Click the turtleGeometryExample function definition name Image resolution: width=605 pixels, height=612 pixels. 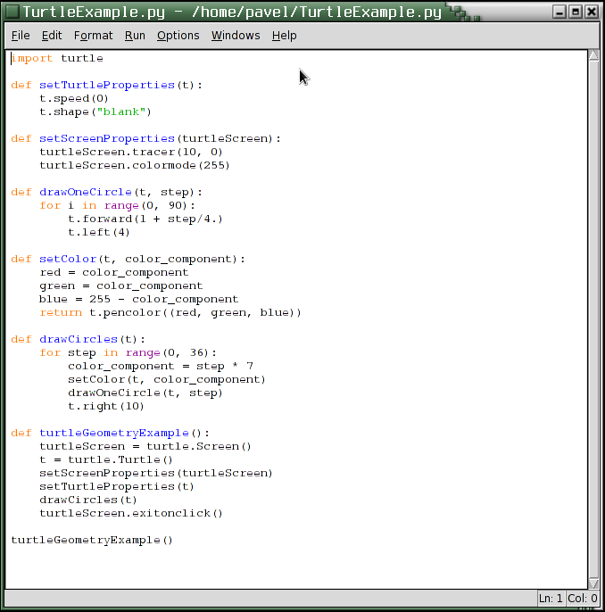[x=114, y=434]
